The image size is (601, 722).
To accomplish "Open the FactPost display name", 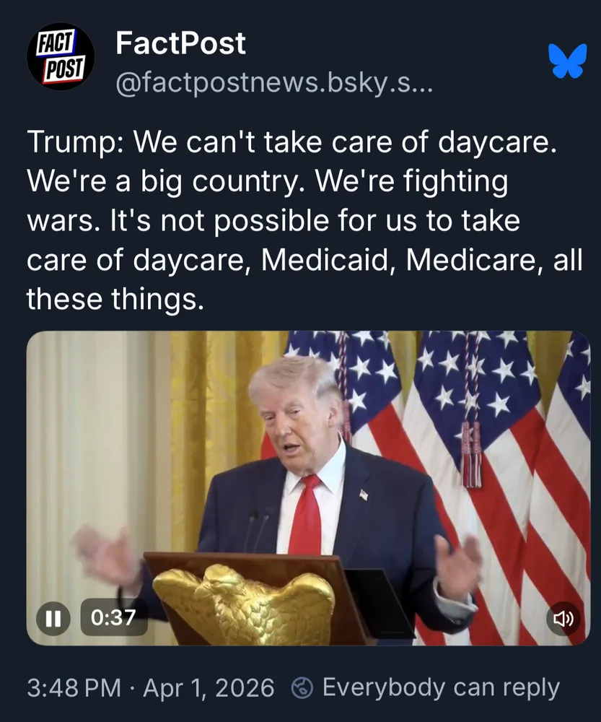I will tap(180, 43).
